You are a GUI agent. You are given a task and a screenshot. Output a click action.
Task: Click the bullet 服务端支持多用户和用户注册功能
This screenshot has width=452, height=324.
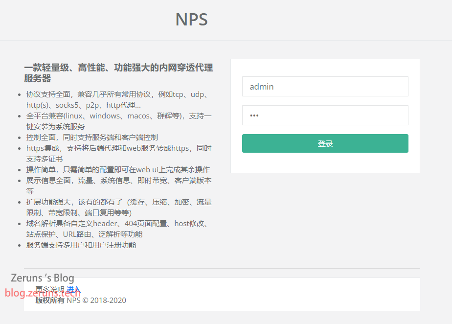tap(81, 245)
